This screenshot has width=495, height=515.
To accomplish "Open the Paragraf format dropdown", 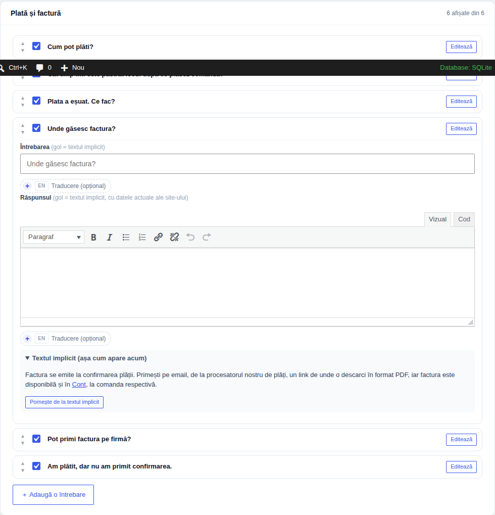I will (x=54, y=237).
